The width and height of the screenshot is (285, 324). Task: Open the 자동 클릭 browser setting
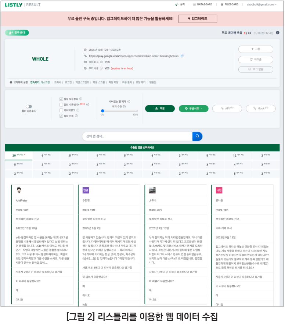pyautogui.click(x=127, y=82)
